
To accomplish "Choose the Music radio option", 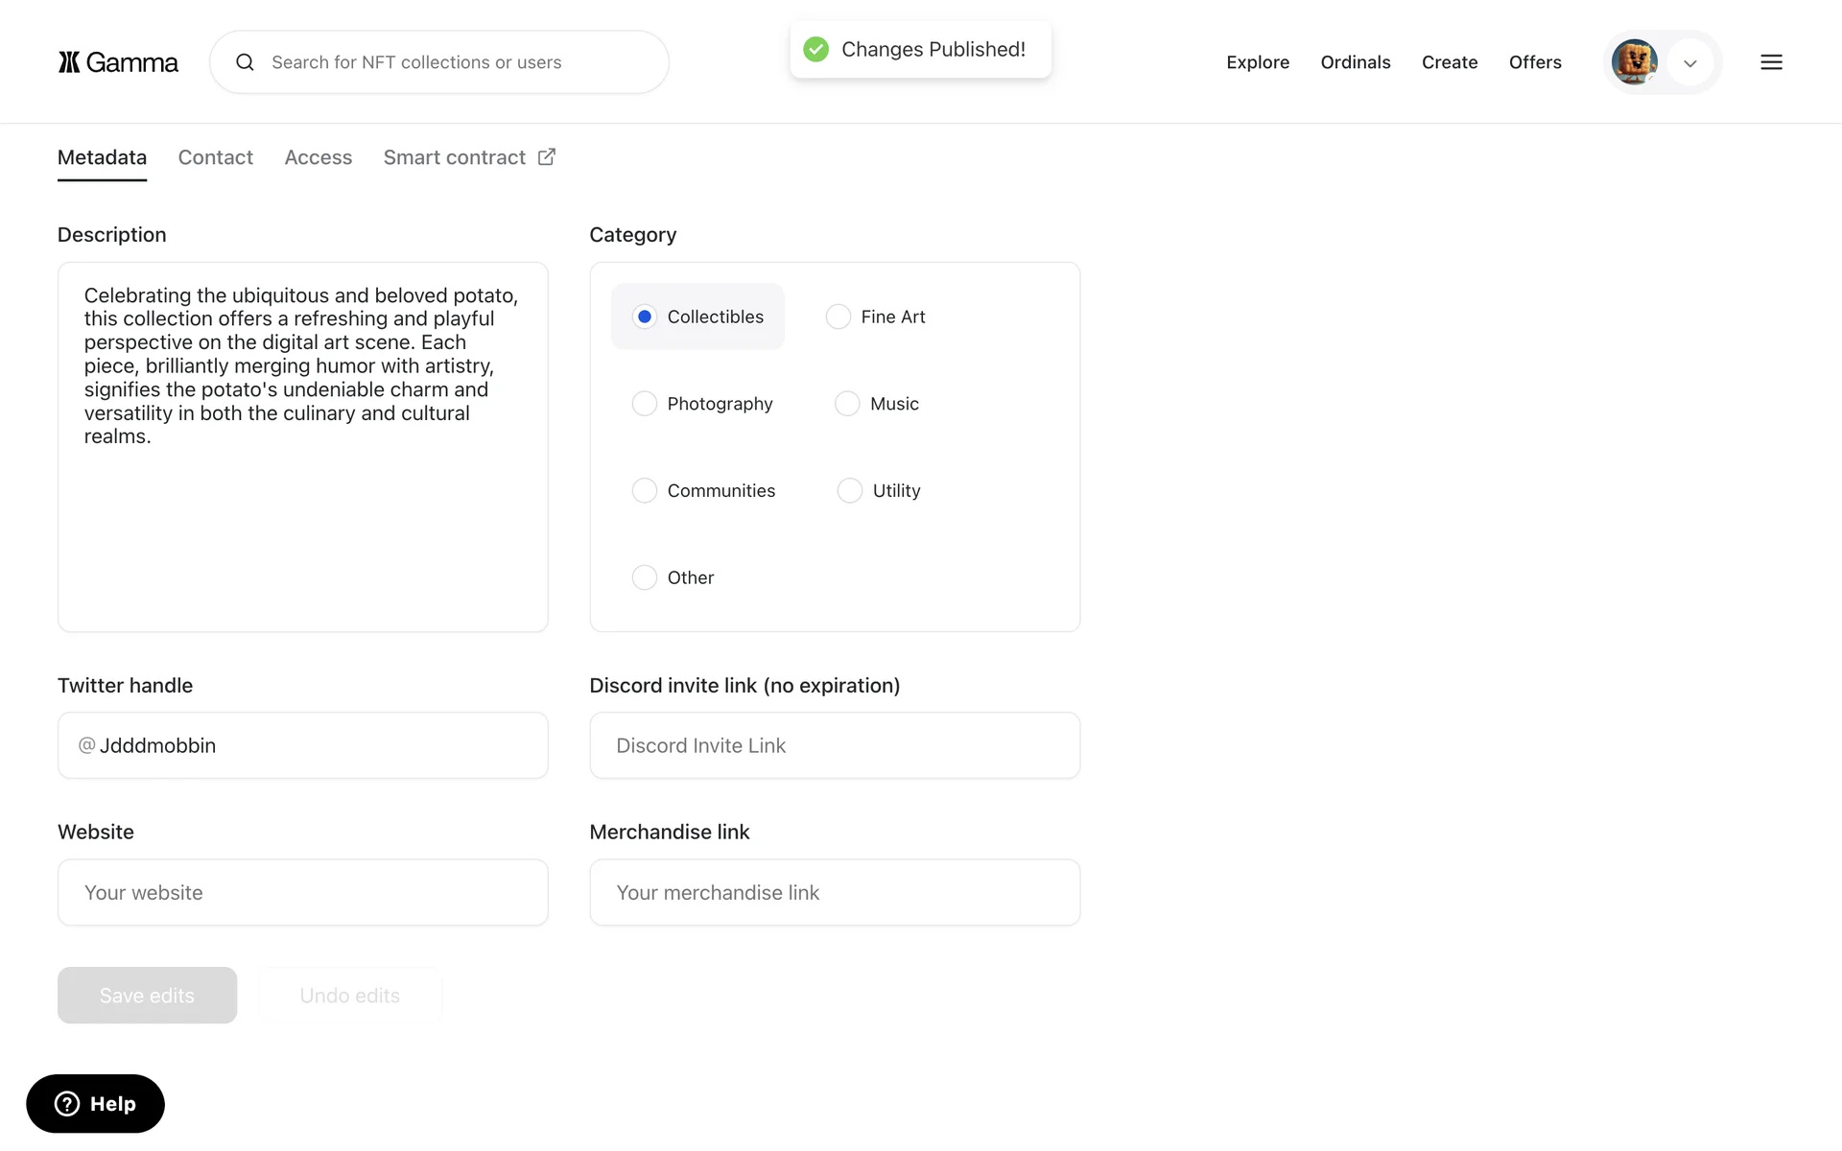I will 847,404.
